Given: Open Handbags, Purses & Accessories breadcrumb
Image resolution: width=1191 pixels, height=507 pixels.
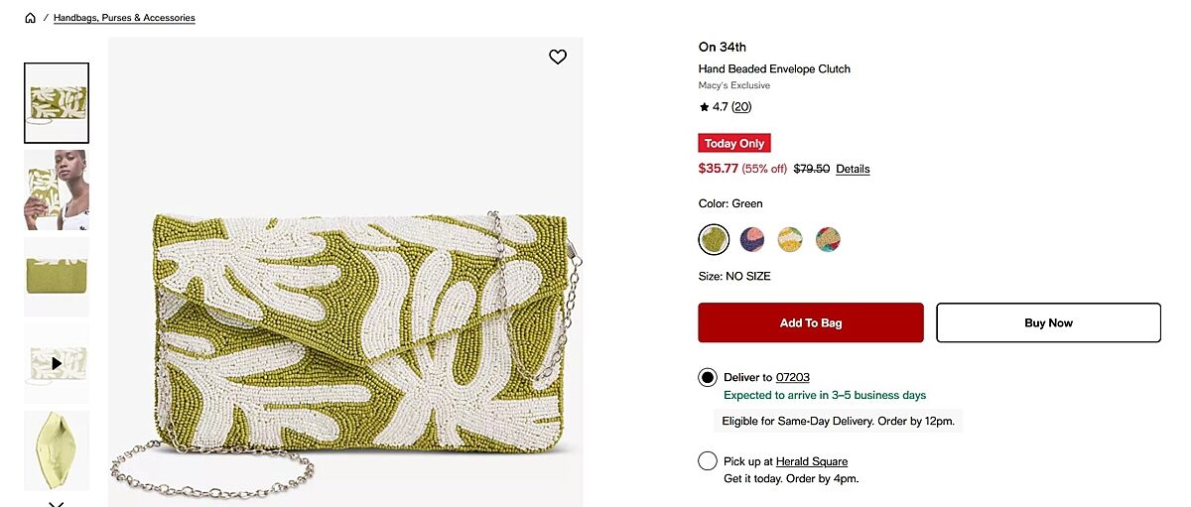Looking at the screenshot, I should click(x=124, y=18).
